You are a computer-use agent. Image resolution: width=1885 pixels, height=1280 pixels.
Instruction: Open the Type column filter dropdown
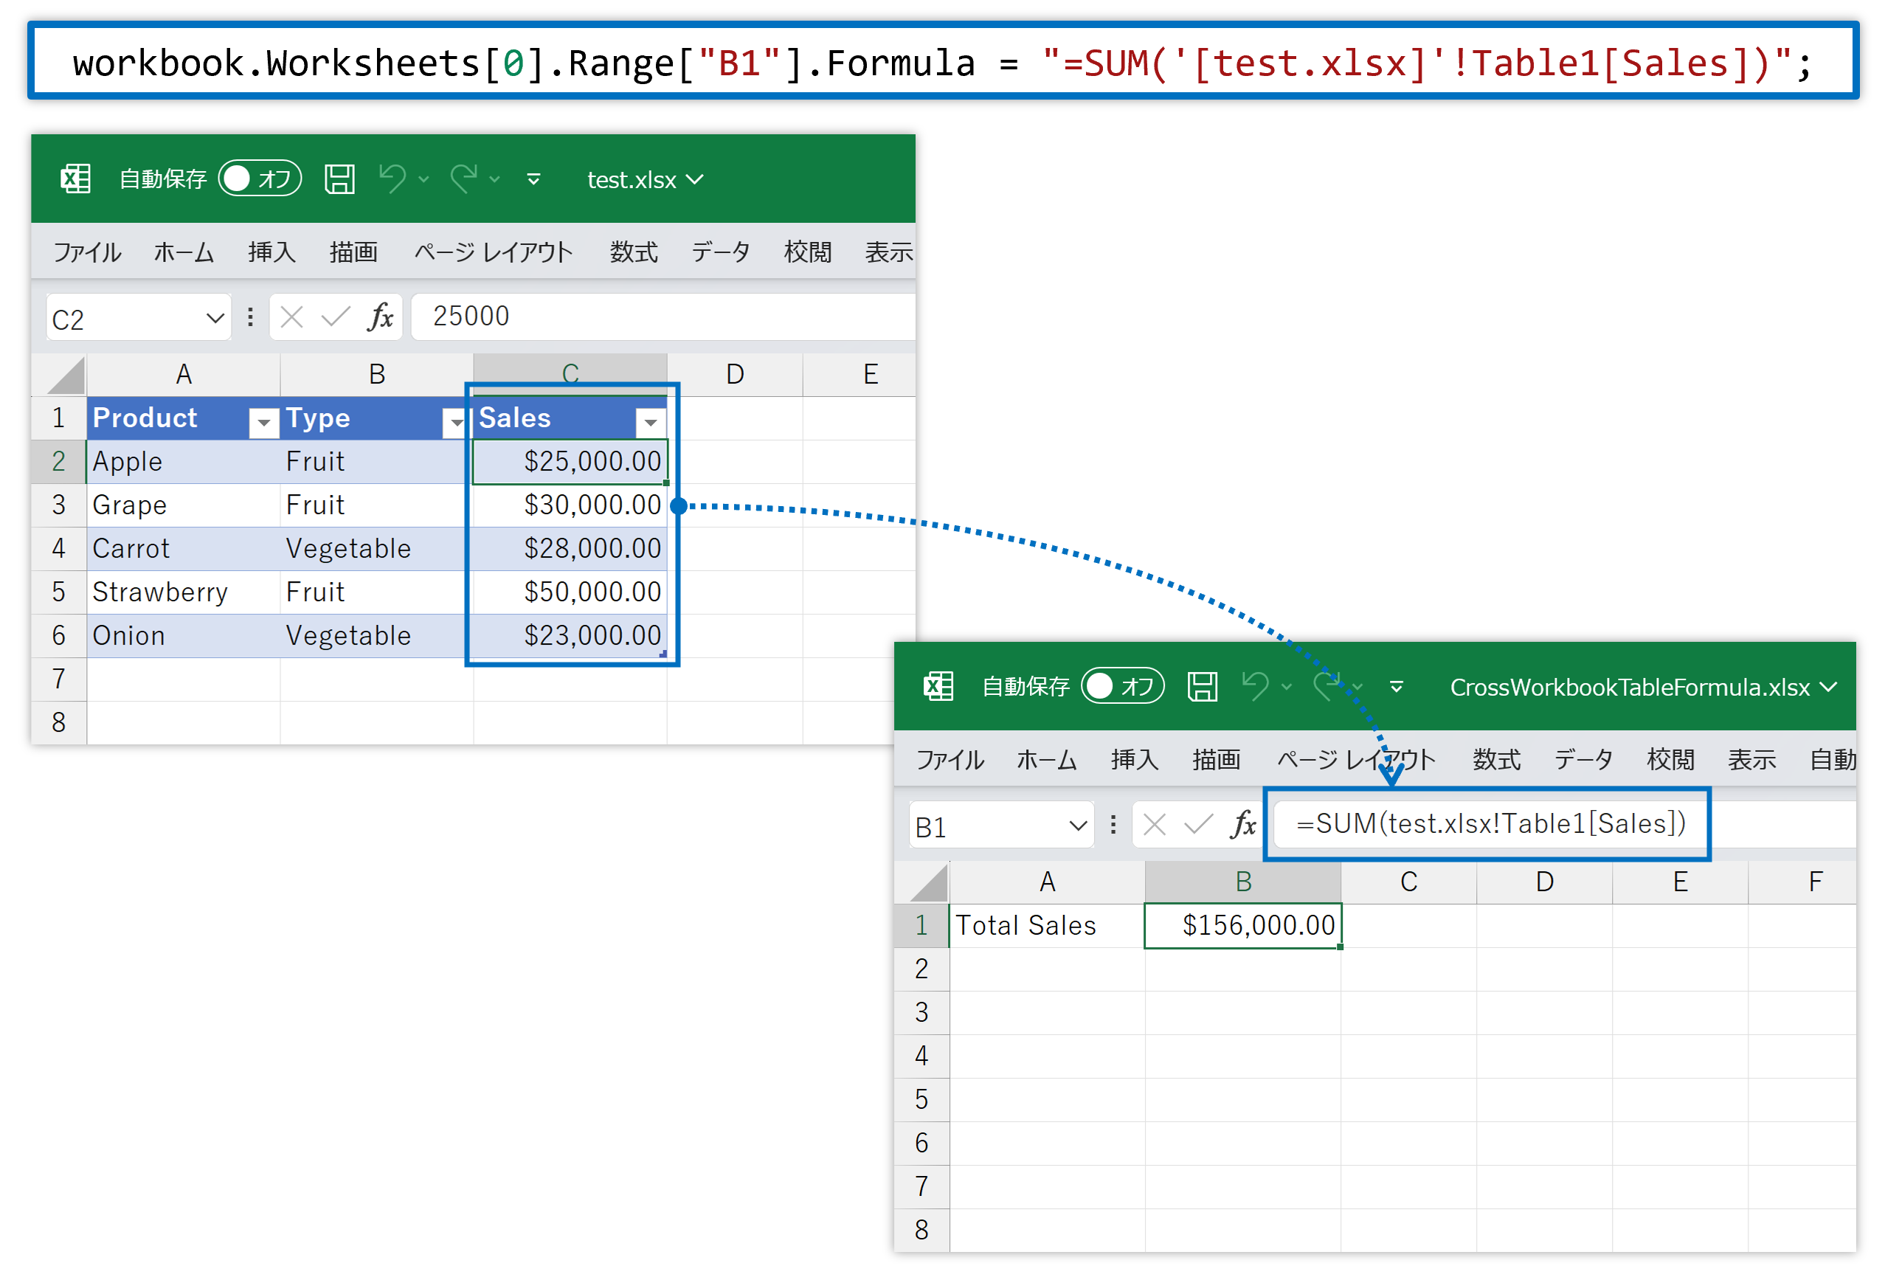tap(457, 422)
